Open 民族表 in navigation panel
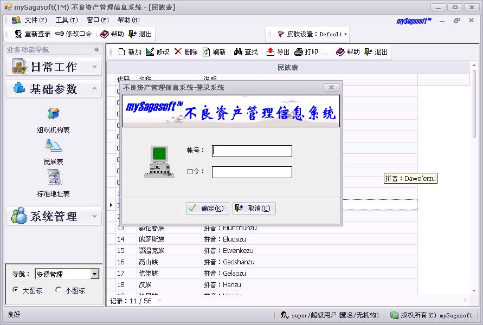Image resolution: width=483 pixels, height=325 pixels. [53, 152]
